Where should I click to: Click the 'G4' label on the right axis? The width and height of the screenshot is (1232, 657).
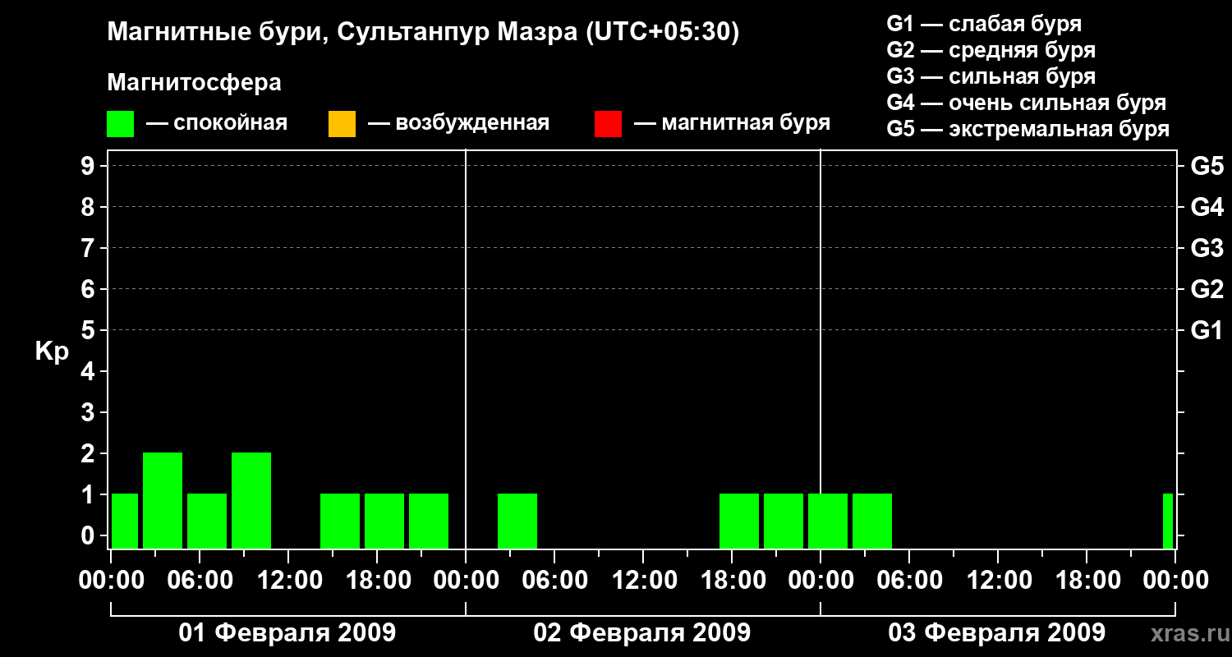tap(1207, 207)
